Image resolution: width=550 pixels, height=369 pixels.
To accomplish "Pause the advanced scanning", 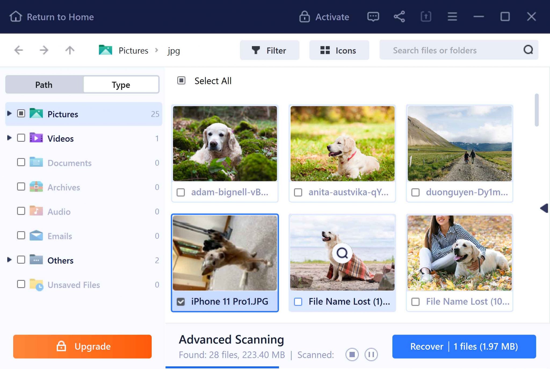I will (x=371, y=354).
